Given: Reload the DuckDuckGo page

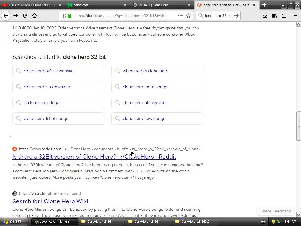Looking at the screenshot, I should [x=25, y=16].
